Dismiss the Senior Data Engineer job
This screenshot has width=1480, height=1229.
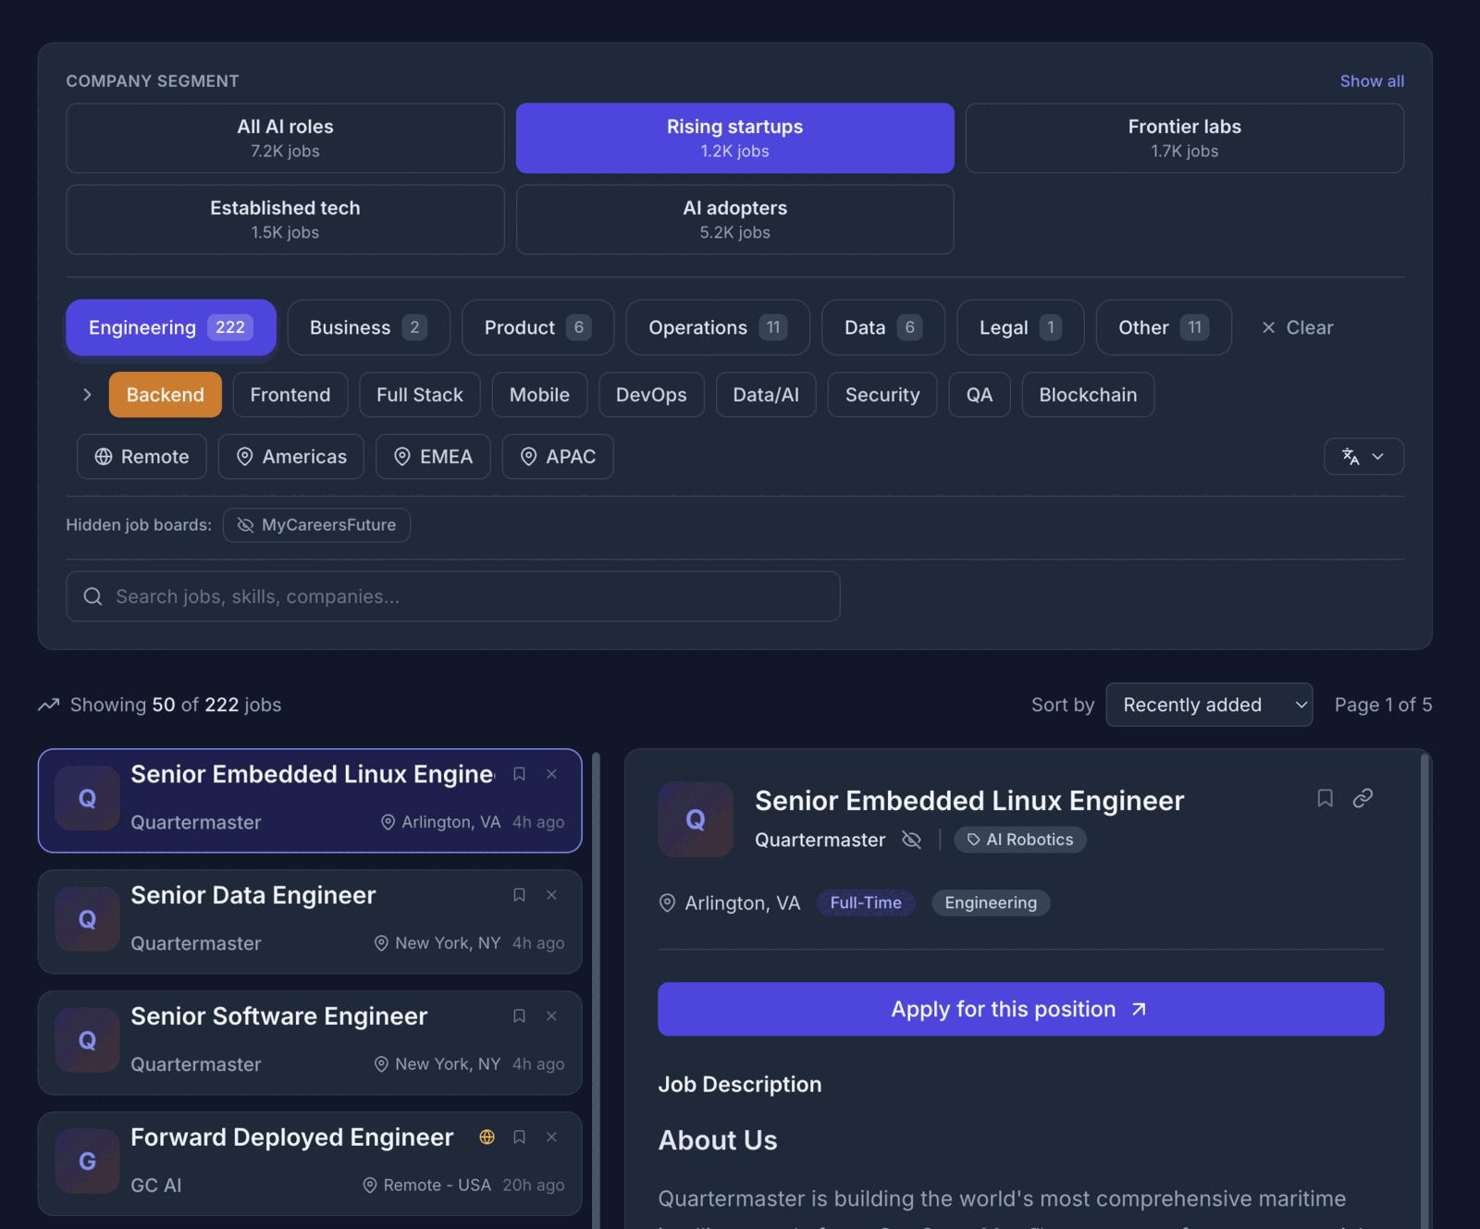(551, 895)
